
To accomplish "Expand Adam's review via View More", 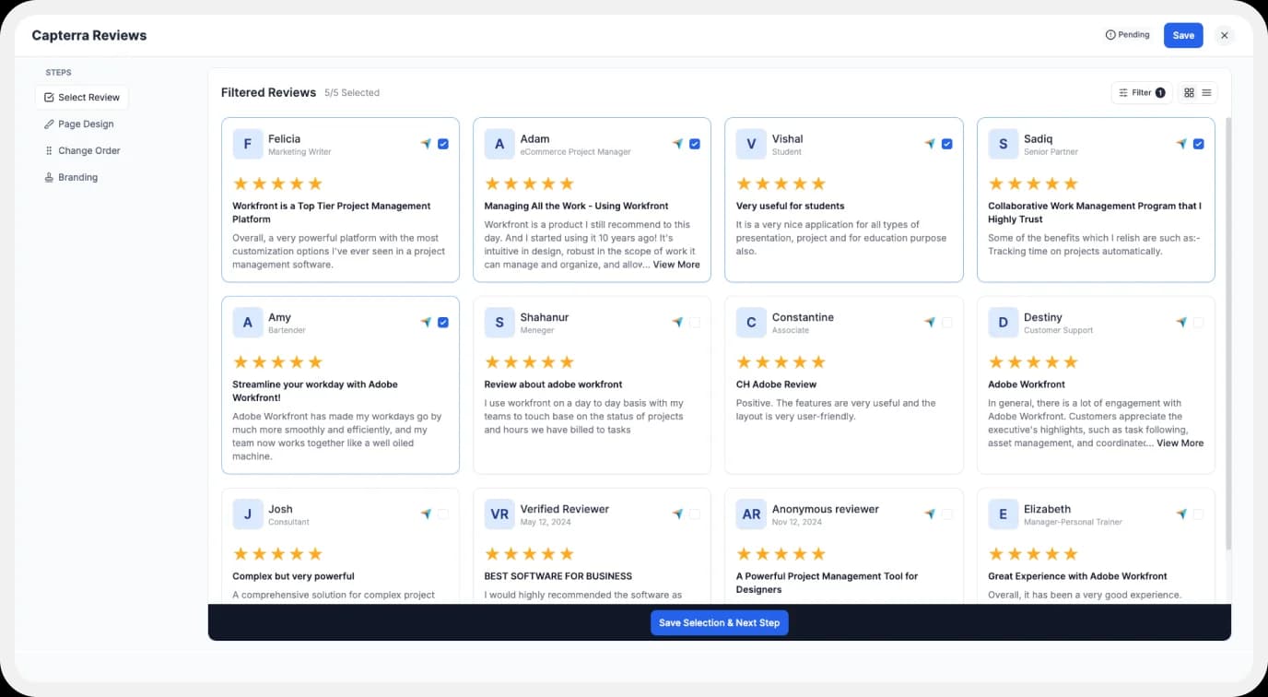I will [x=676, y=265].
